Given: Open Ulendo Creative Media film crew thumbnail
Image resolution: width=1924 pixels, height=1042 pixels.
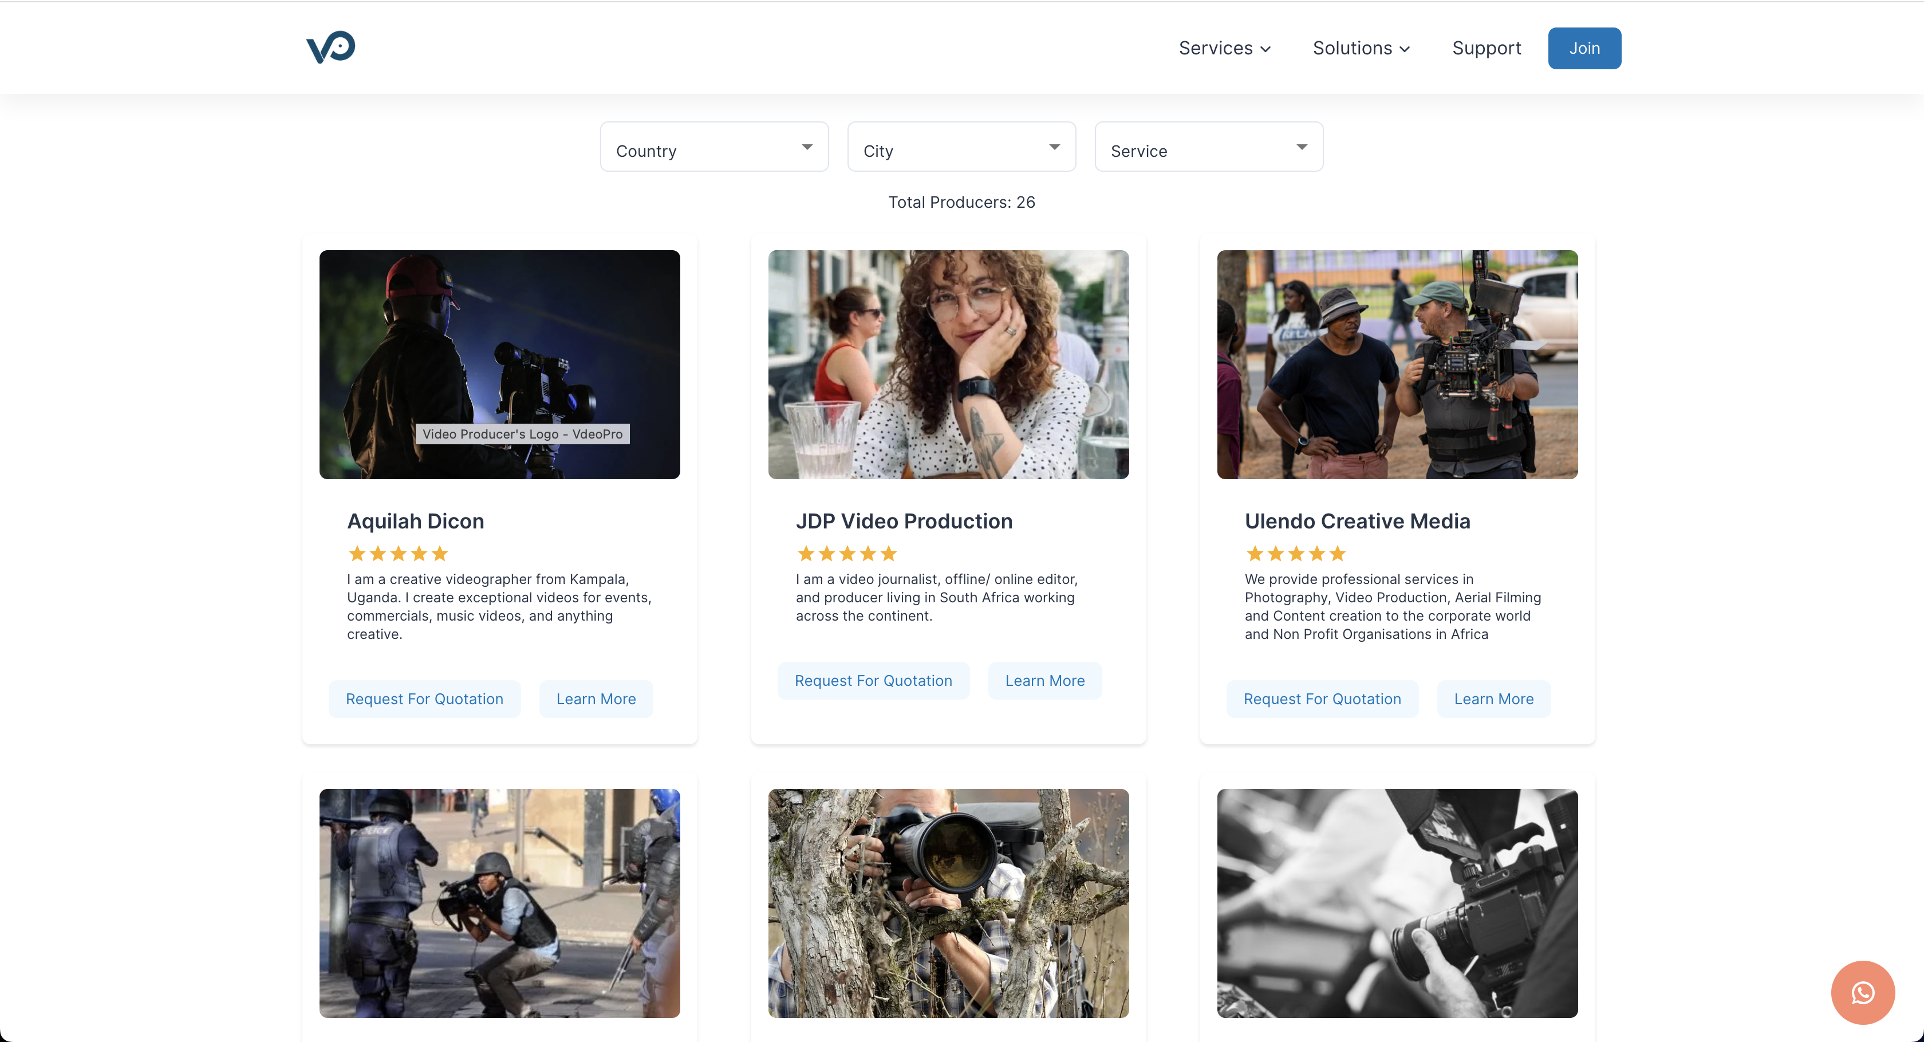Looking at the screenshot, I should tap(1397, 365).
